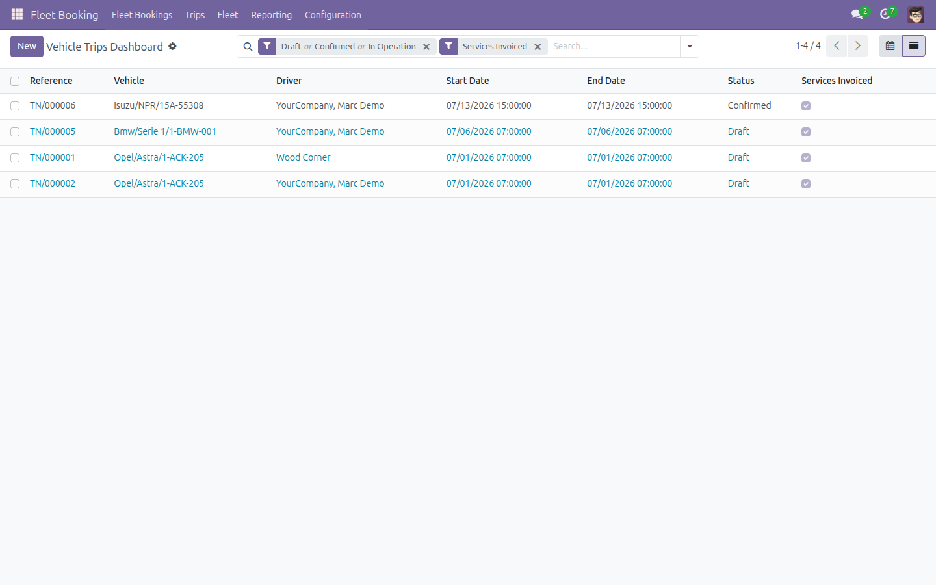Focus the Search input field
The image size is (936, 585).
tap(614, 46)
